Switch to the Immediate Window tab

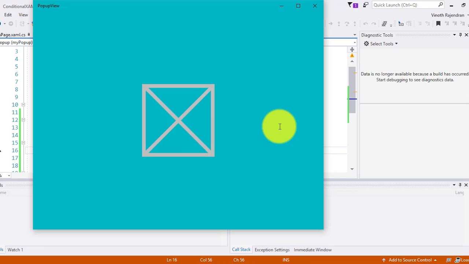(313, 250)
